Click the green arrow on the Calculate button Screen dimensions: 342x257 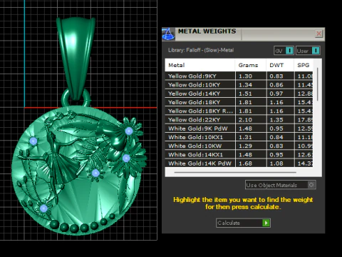coord(266,223)
